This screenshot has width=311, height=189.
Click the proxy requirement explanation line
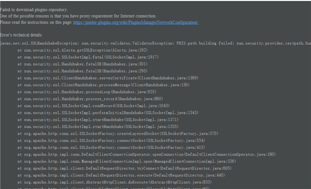tap(78, 16)
